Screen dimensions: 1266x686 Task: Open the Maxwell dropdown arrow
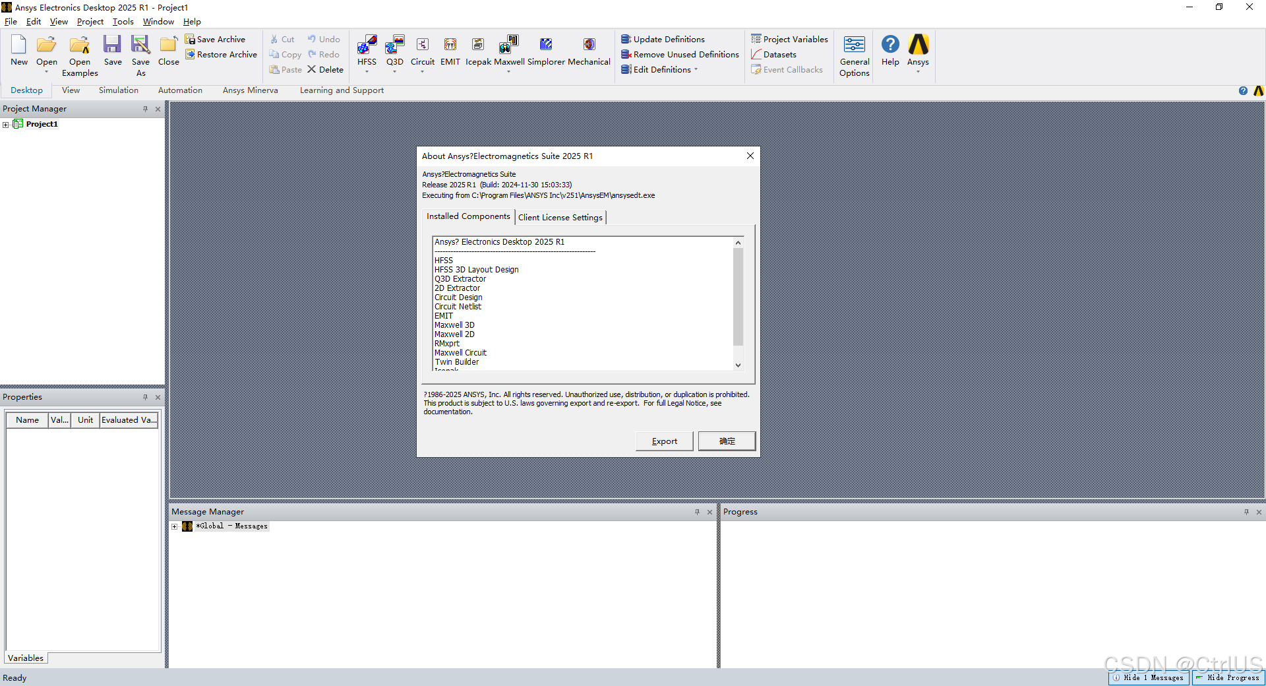pyautogui.click(x=509, y=71)
